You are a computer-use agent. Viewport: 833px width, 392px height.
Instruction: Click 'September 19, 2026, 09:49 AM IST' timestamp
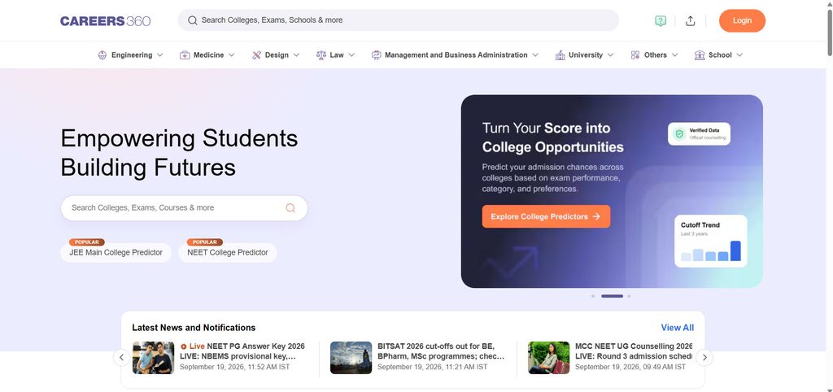point(630,367)
